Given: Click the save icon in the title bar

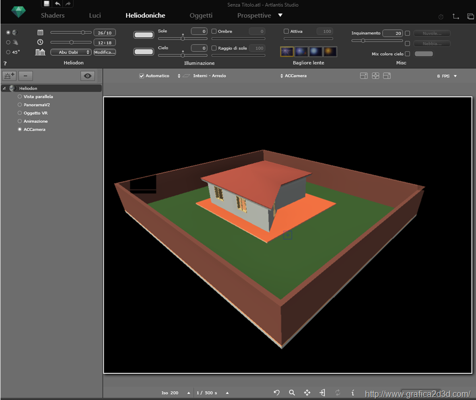Looking at the screenshot, I should pos(47,4).
